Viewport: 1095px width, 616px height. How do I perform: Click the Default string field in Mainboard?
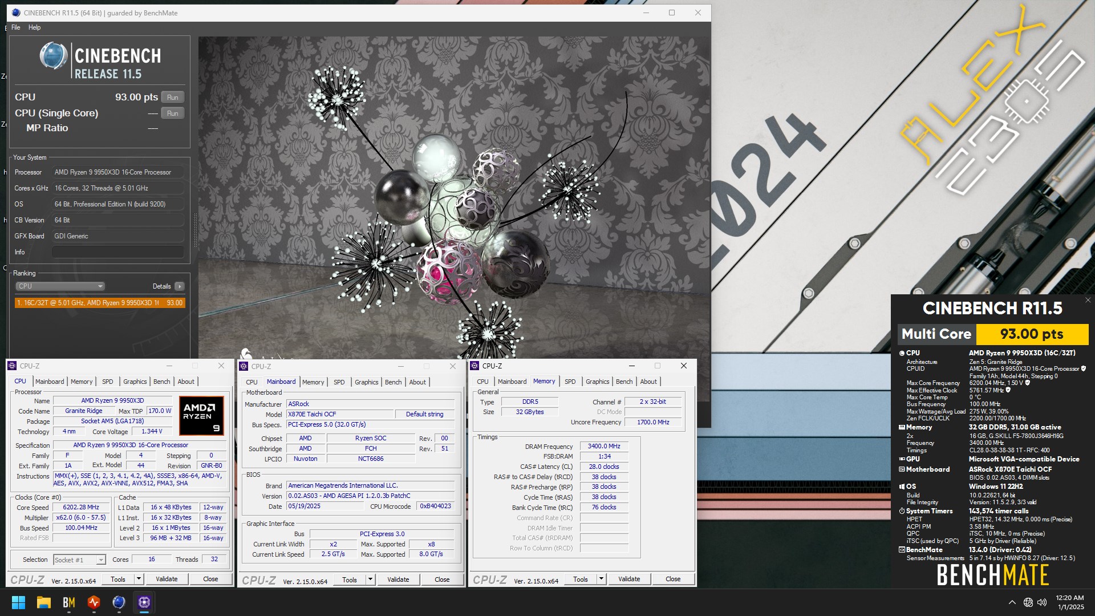point(424,414)
